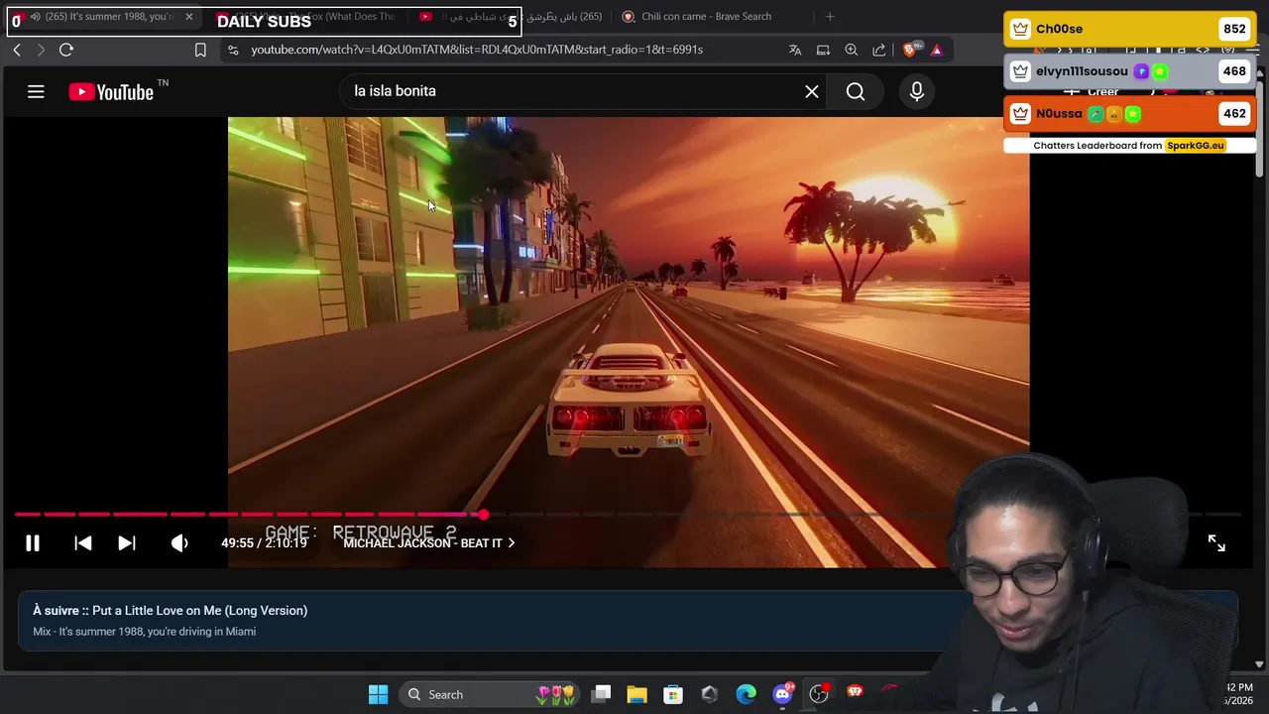Bookmark this page via bookmark icon

coord(200,50)
